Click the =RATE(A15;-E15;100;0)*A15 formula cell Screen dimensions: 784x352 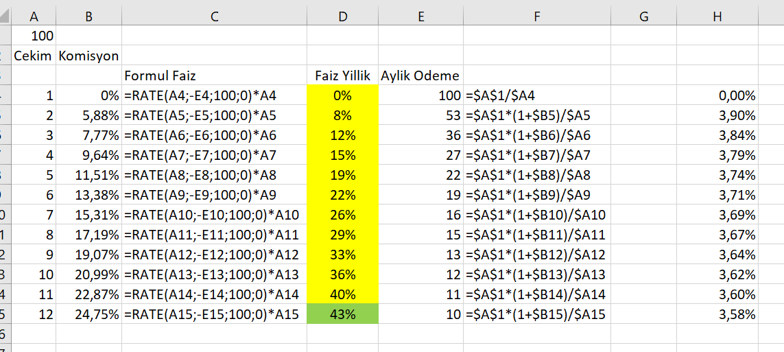215,314
